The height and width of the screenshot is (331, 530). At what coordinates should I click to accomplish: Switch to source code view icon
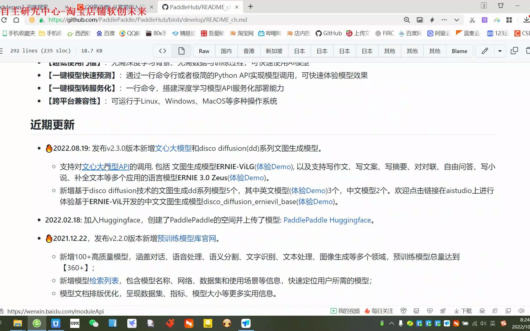(x=163, y=51)
